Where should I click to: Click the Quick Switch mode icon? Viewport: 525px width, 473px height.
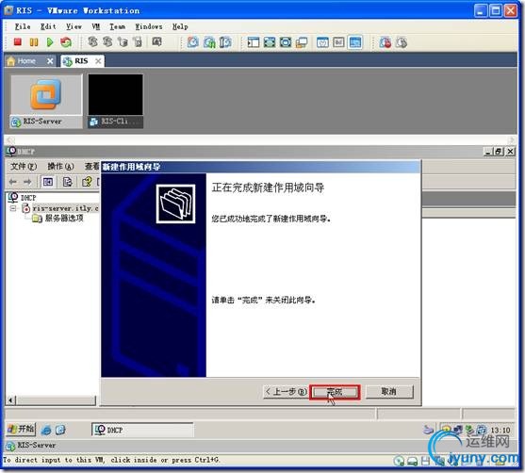pos(286,42)
